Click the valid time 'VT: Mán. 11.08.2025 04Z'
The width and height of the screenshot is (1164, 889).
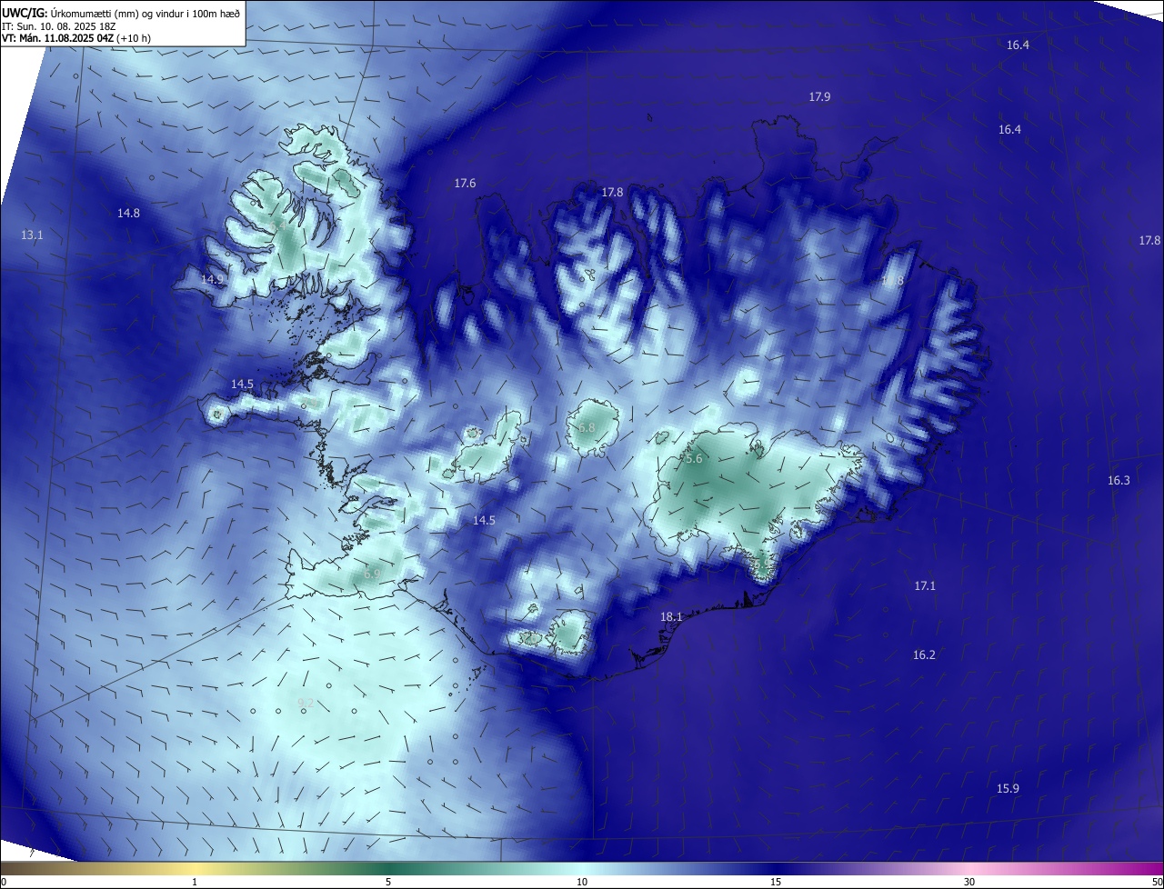57,38
